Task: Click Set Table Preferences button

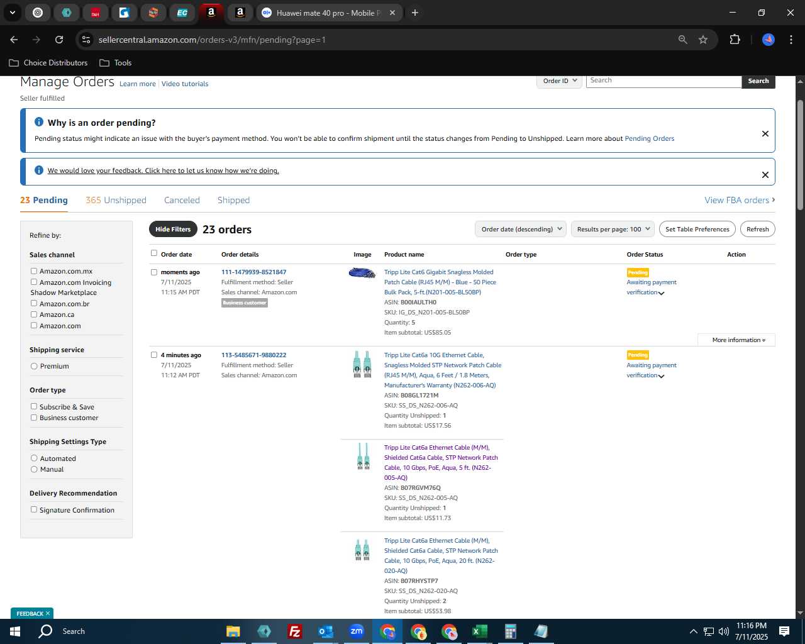Action: point(697,230)
